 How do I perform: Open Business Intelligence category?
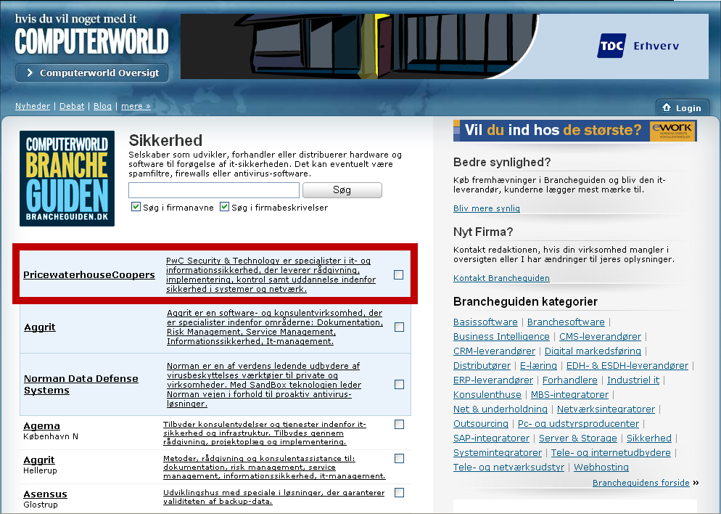click(x=501, y=337)
